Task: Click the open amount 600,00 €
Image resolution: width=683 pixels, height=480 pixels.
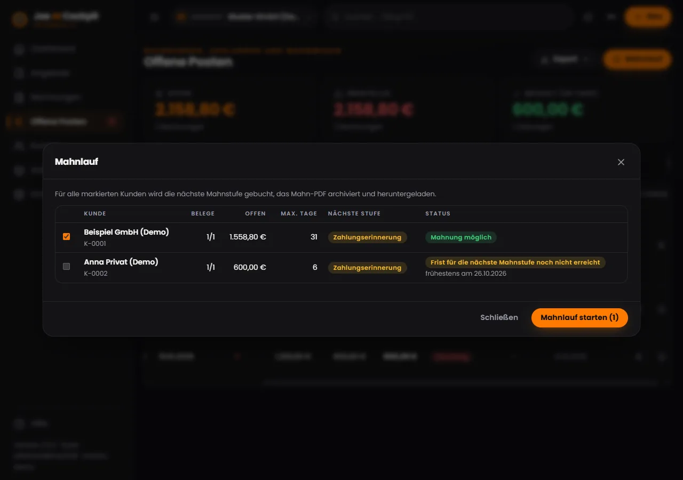Action: [250, 267]
